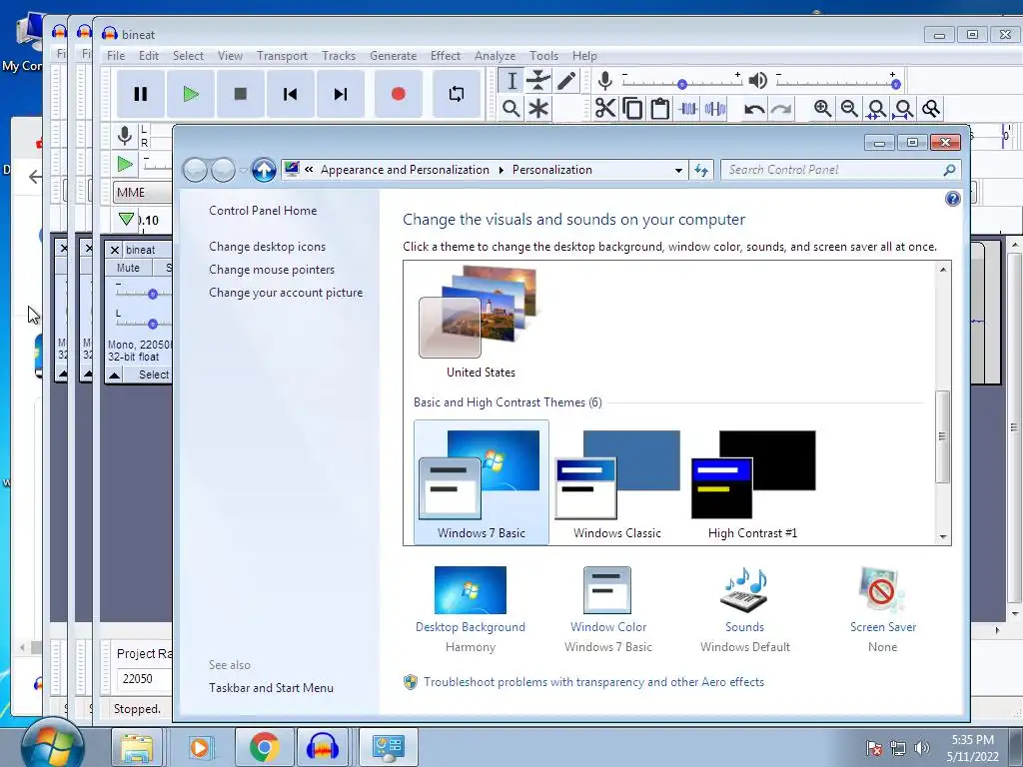Open the Edit menu in Audacity
Image resolution: width=1023 pixels, height=767 pixels.
[149, 56]
